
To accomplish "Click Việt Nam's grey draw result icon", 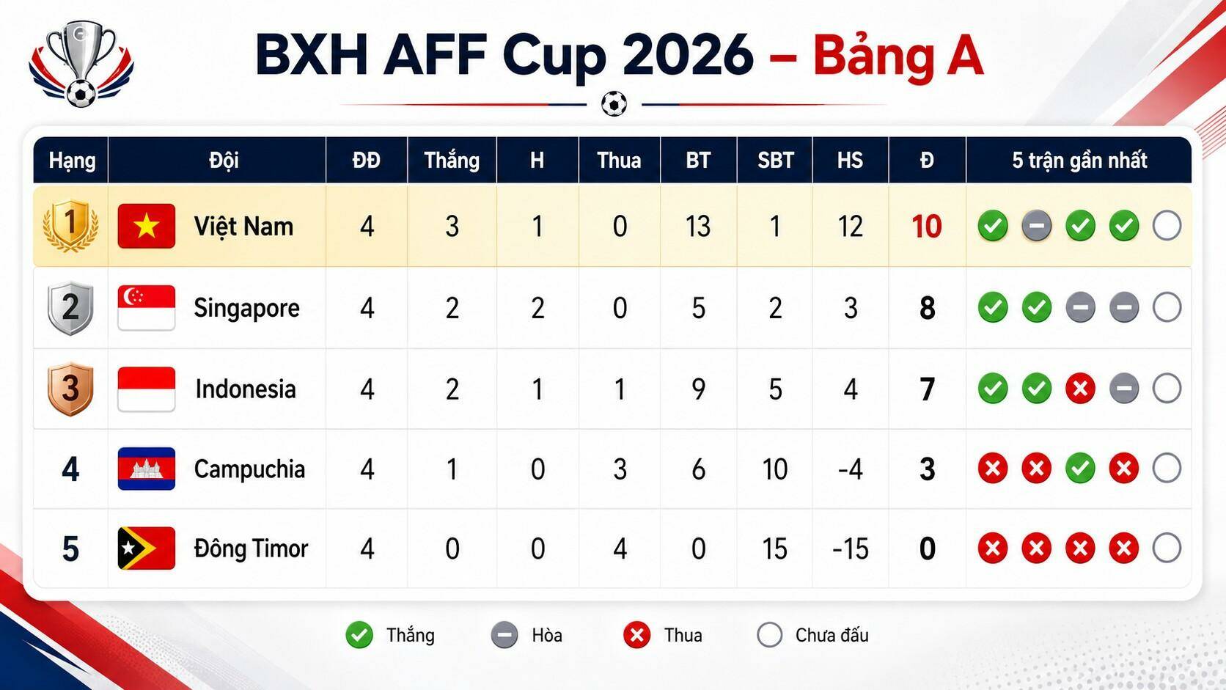I will tap(1037, 226).
